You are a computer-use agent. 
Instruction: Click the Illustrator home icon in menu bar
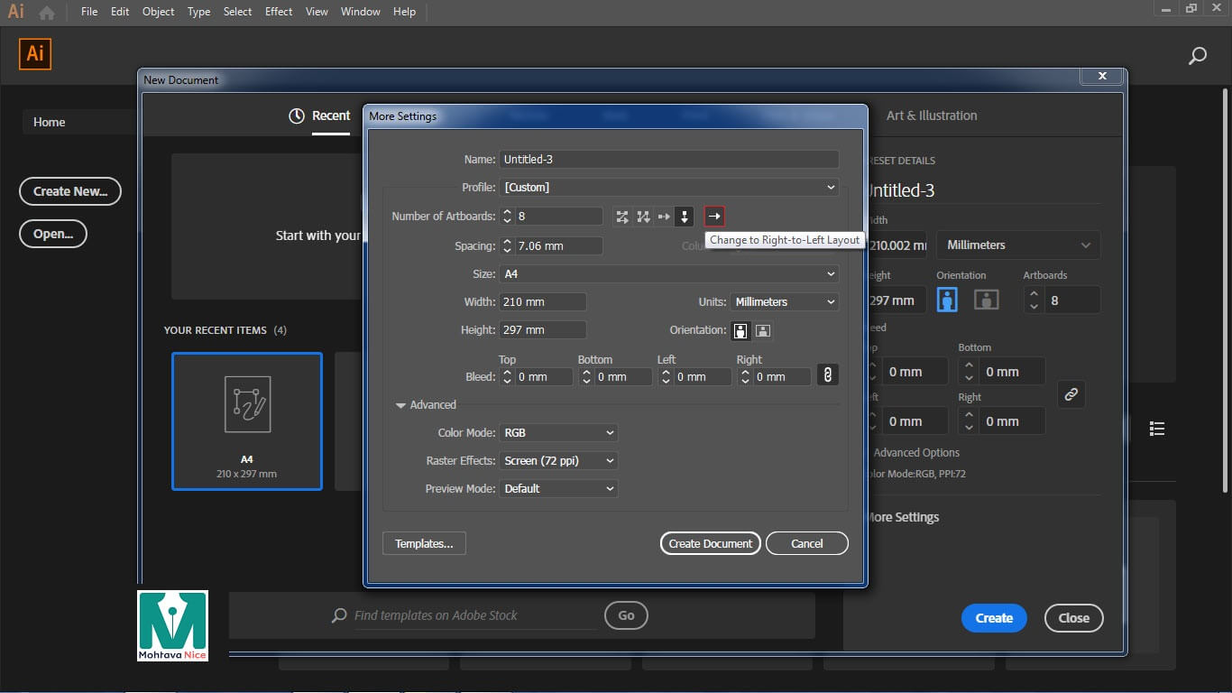pos(47,13)
